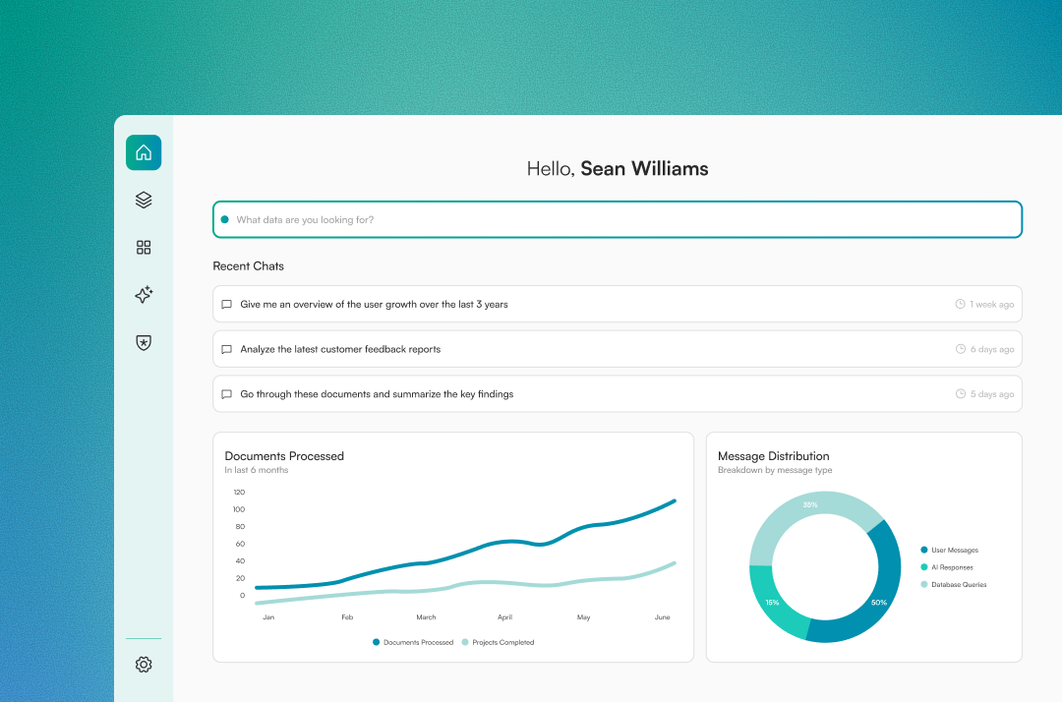Click the 'What data are you looking for?' search field
Viewport: 1062px width, 702px height.
click(x=618, y=218)
